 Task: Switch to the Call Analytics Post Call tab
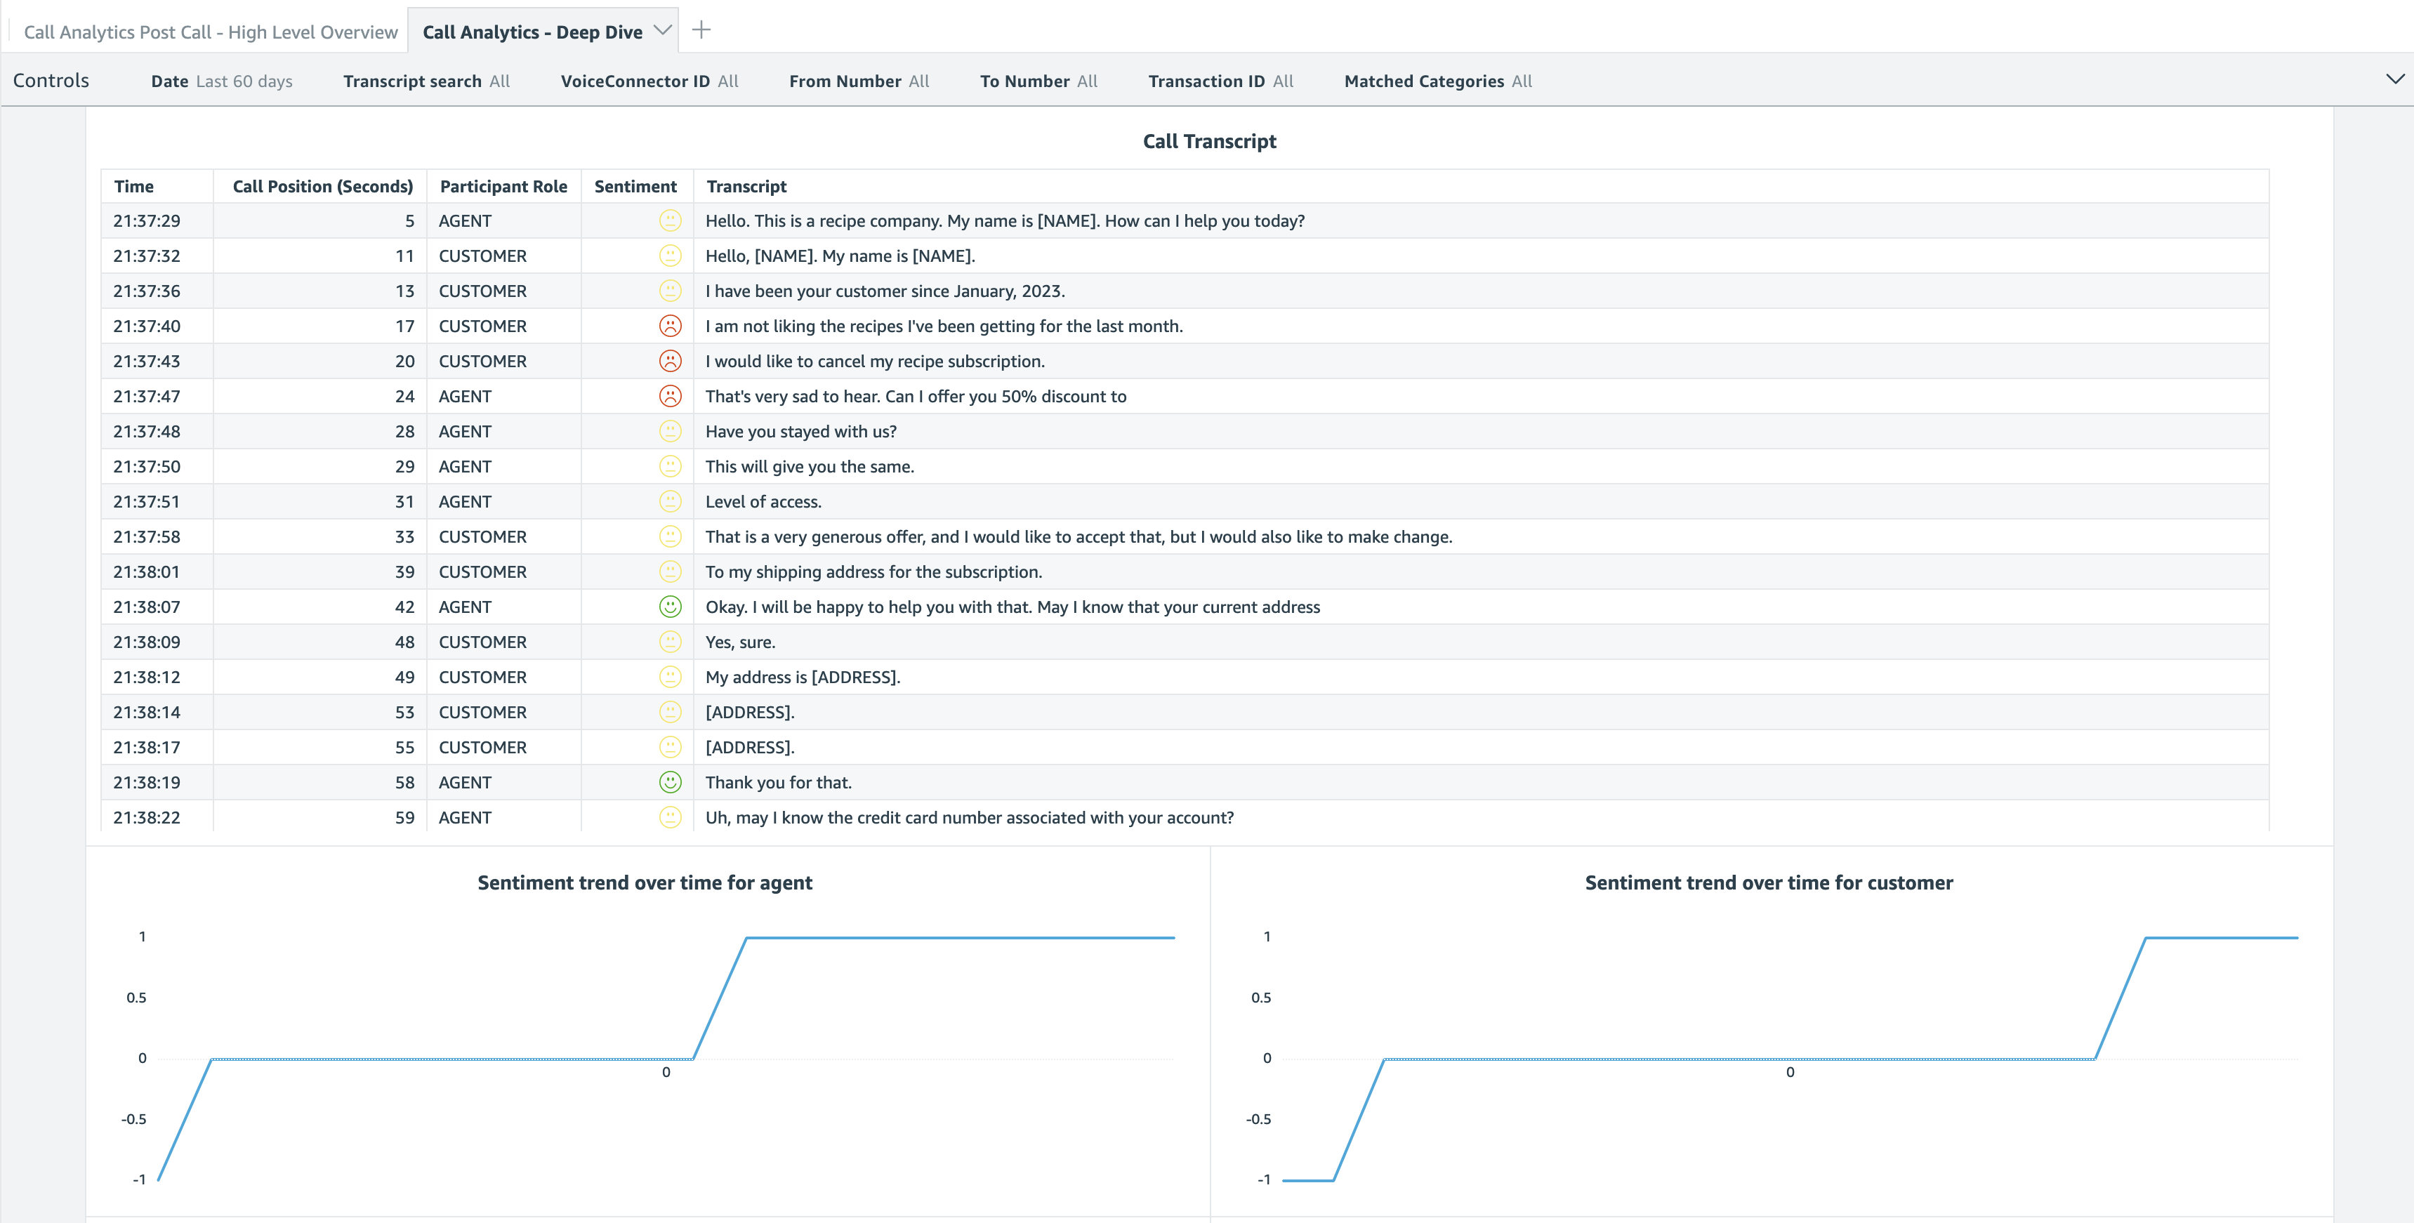click(x=213, y=31)
